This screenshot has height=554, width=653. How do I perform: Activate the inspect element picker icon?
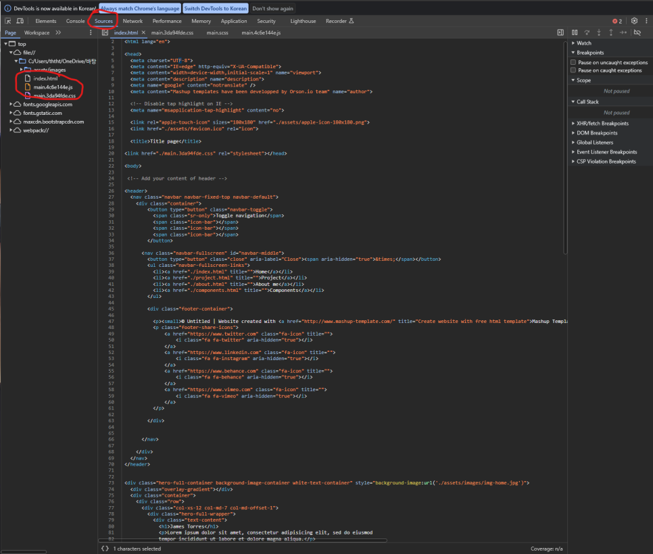click(x=8, y=21)
